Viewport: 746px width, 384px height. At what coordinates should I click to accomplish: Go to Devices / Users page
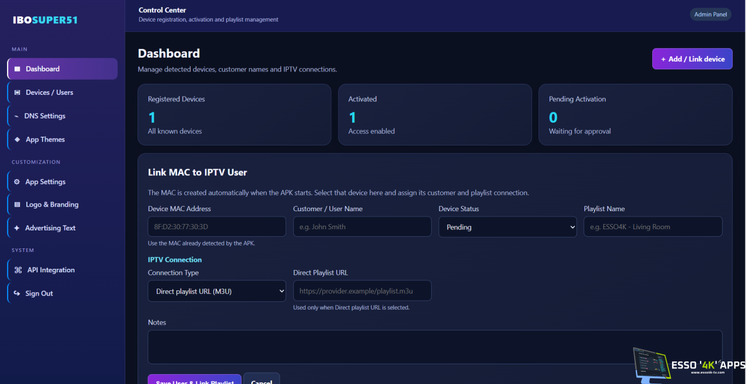(x=62, y=93)
